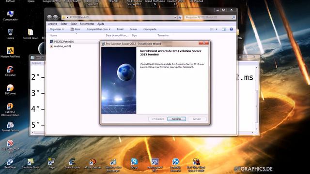Screen dimensions: 310x174
Task: Launch Format Factory shortcut
Action: [10, 127]
